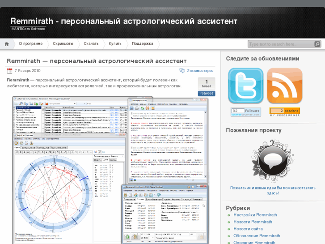The height and width of the screenshot is (244, 325).
Task: Focus the site search text field
Action: (x=281, y=44)
